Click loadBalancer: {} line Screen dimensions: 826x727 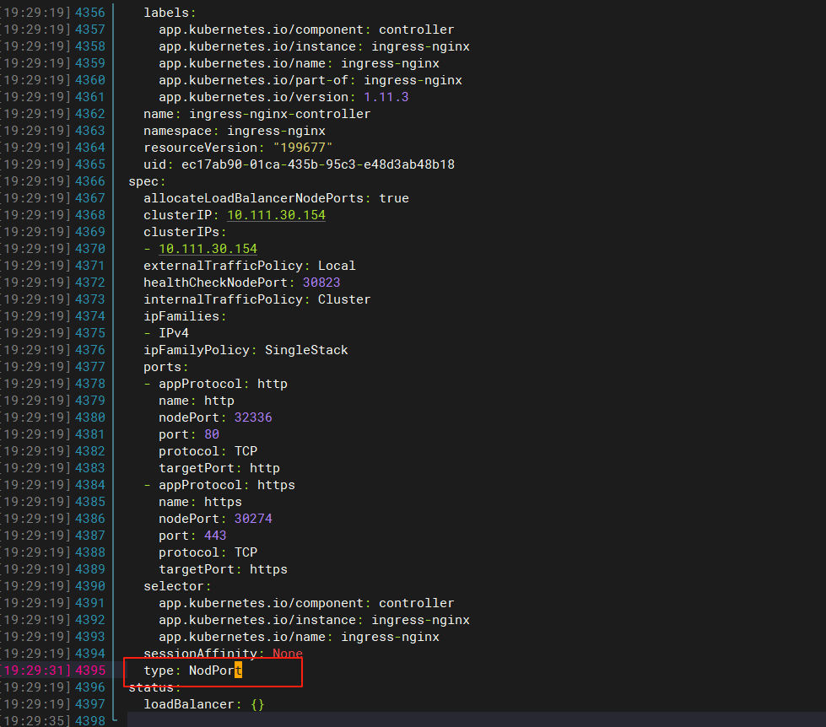pyautogui.click(x=204, y=704)
